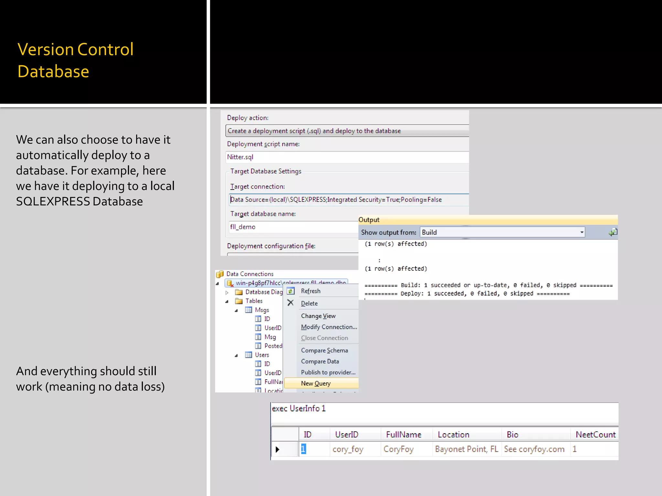662x496 pixels.
Task: Click the Users table icon
Action: click(249, 355)
